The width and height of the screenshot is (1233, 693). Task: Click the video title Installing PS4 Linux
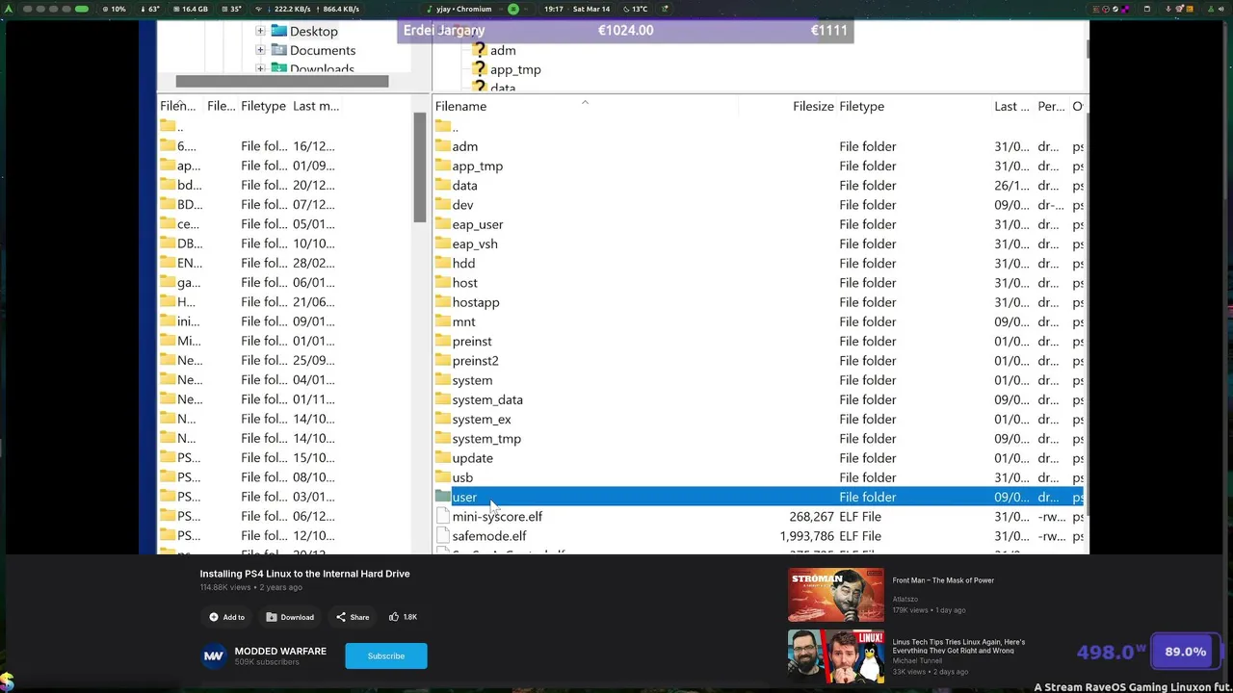304,574
